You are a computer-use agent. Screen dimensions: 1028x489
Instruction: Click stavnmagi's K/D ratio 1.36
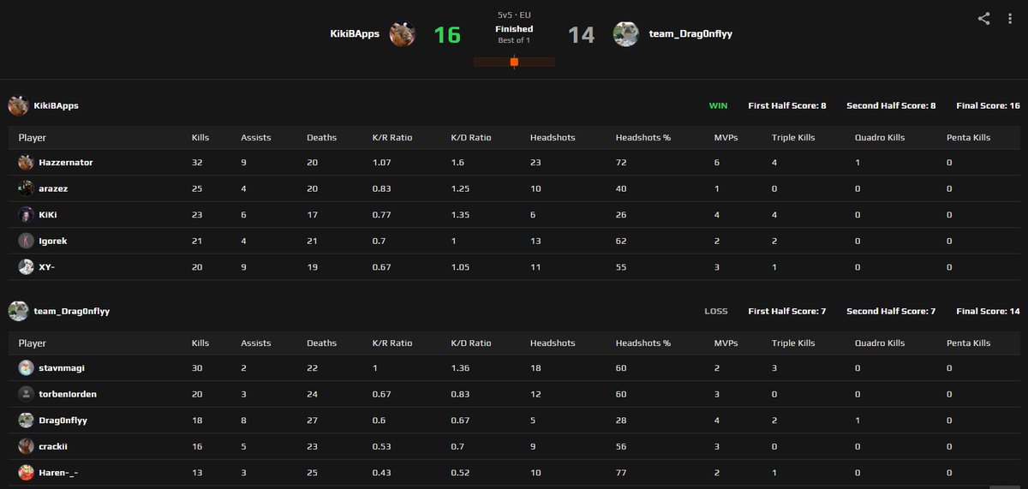click(459, 367)
